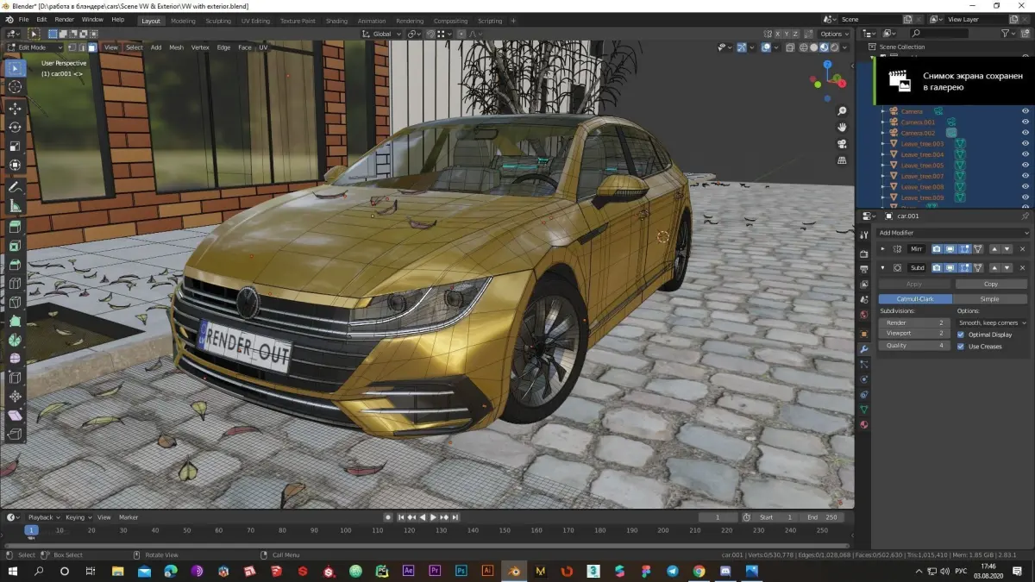
Task: Activate the Move tool
Action: pos(15,108)
